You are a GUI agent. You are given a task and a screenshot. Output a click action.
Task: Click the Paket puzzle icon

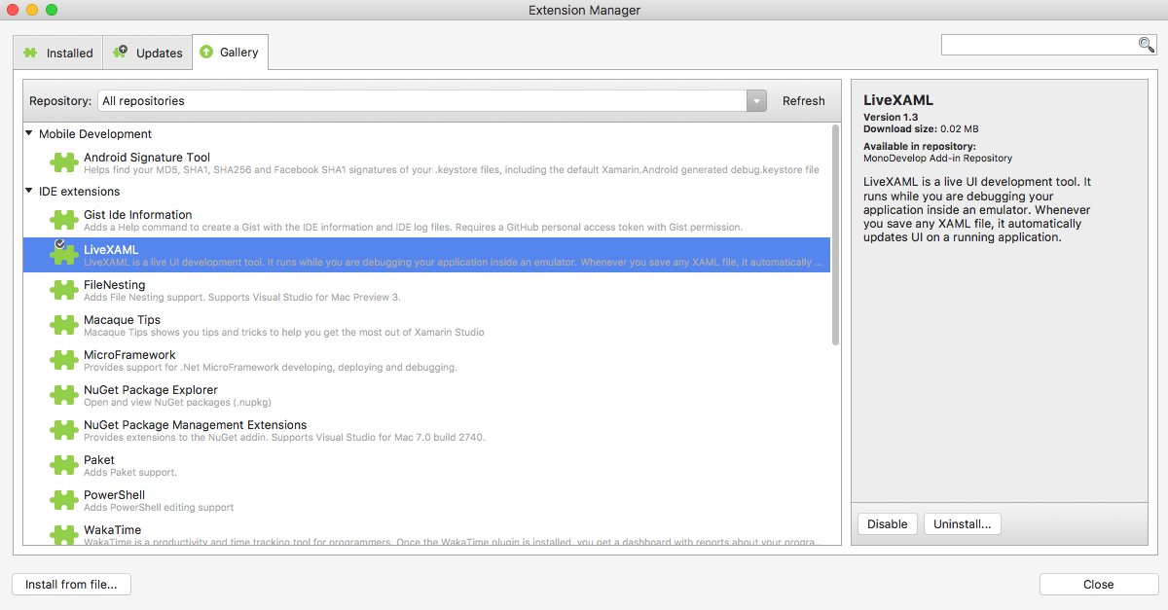tap(64, 465)
